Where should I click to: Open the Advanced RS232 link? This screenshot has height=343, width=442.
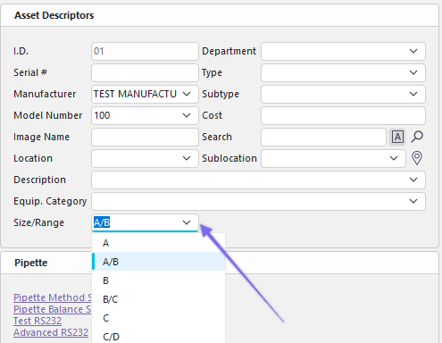point(51,332)
